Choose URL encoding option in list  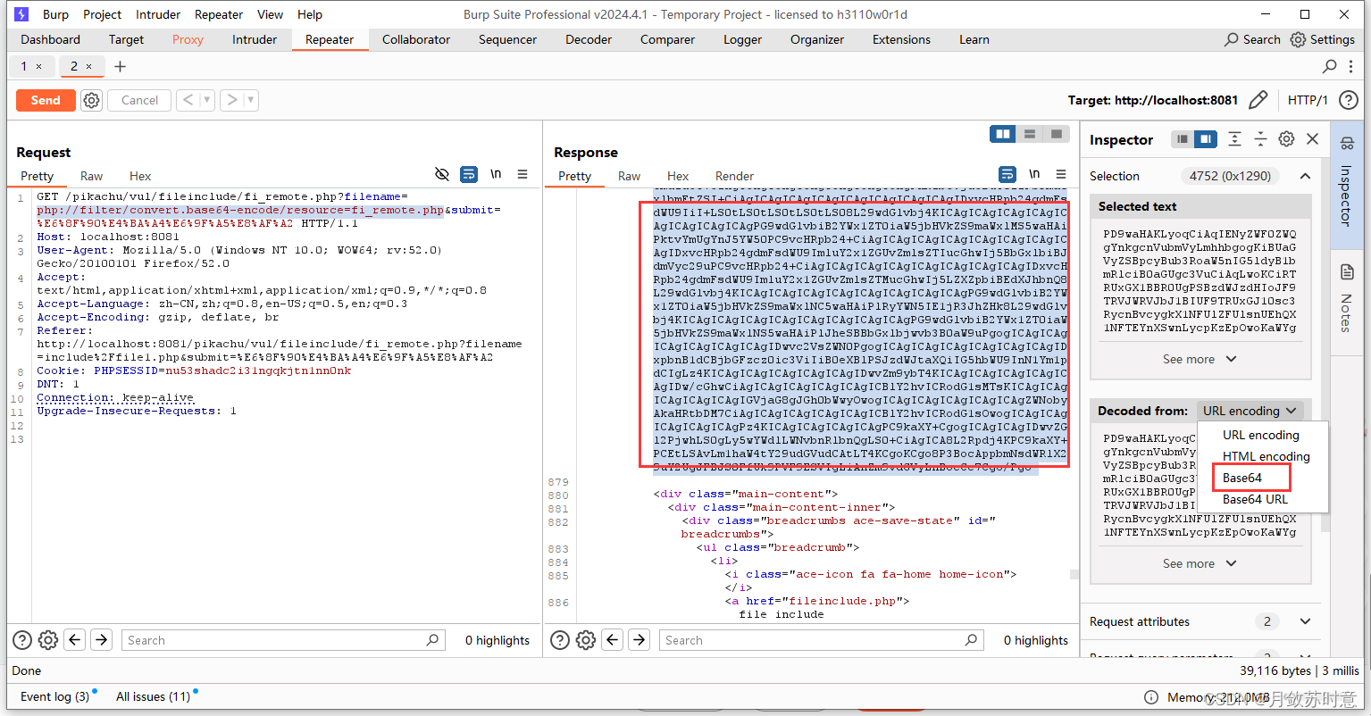coord(1260,435)
